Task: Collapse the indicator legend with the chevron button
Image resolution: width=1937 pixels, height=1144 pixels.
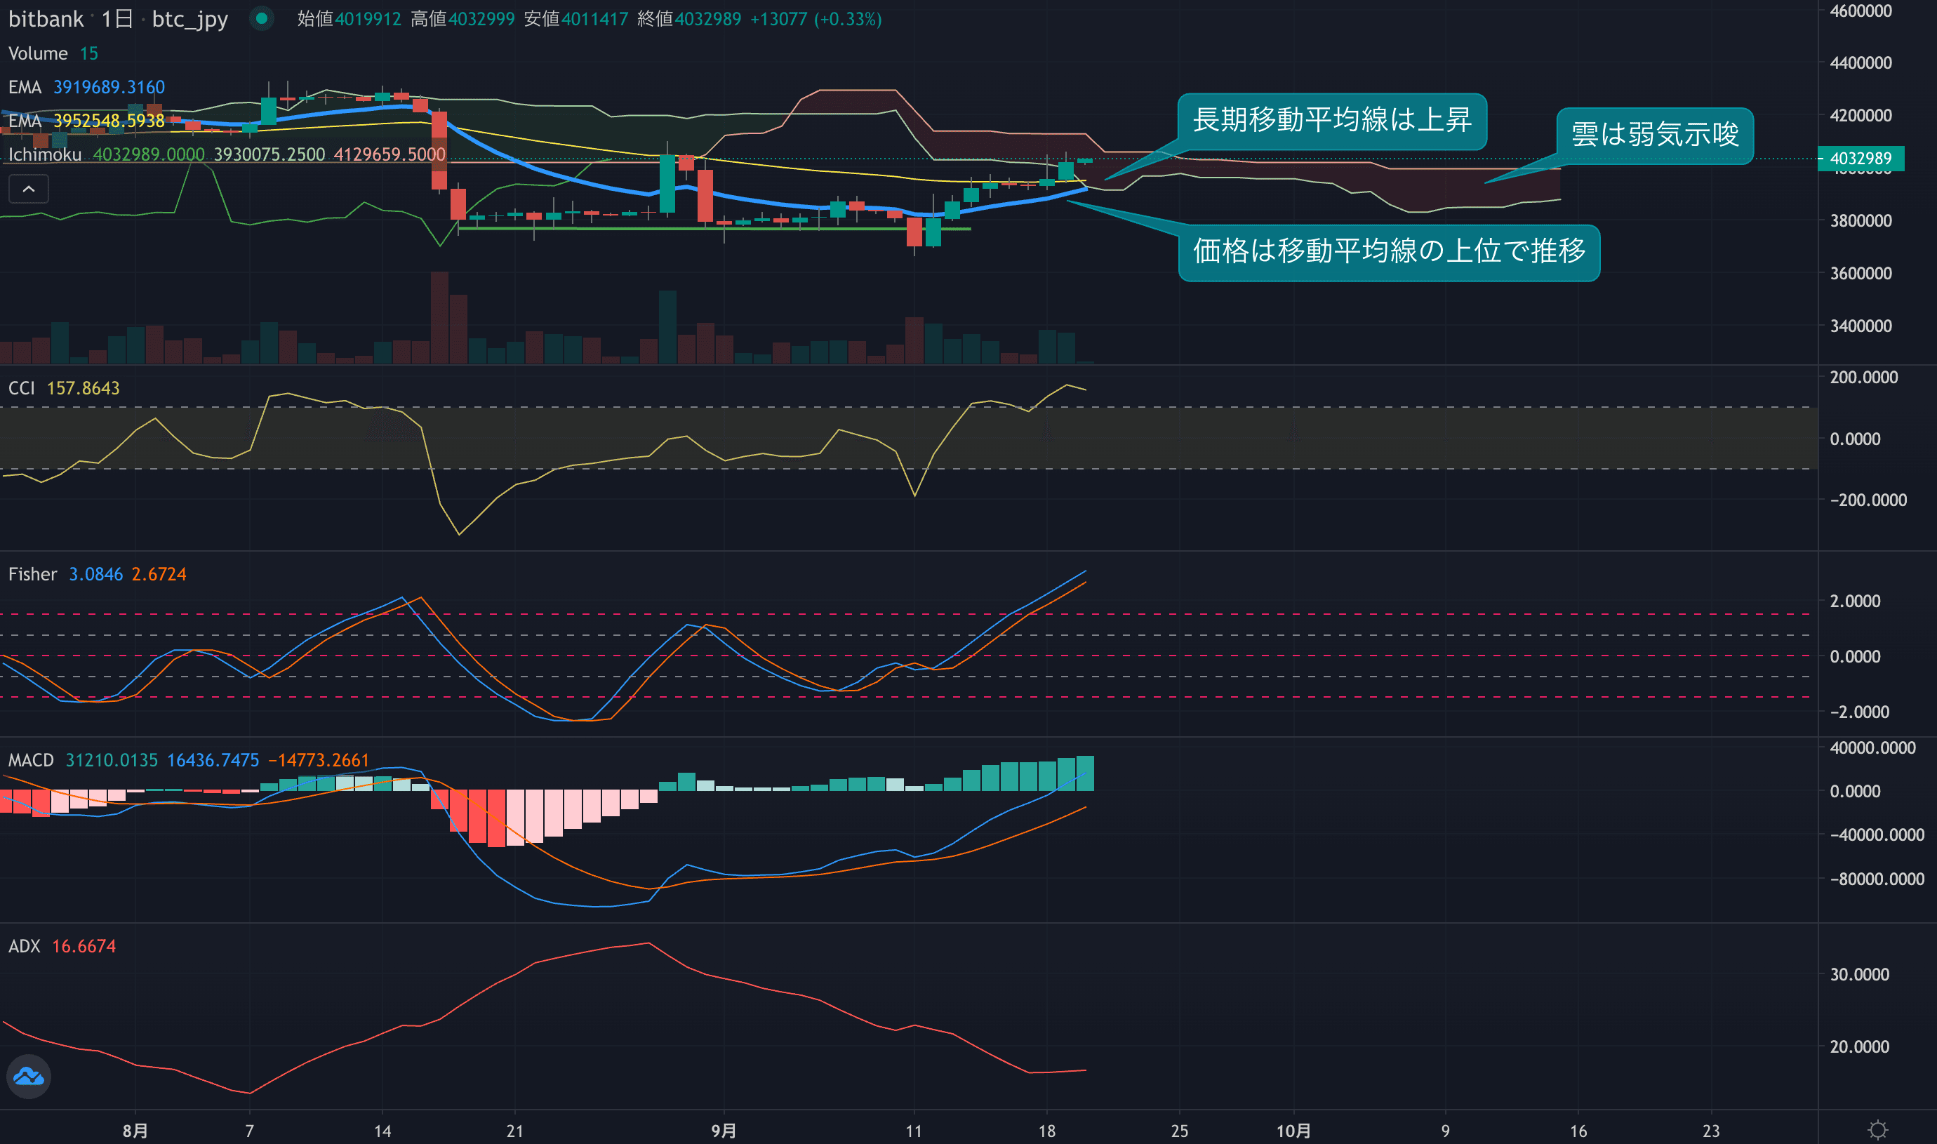Action: point(29,189)
